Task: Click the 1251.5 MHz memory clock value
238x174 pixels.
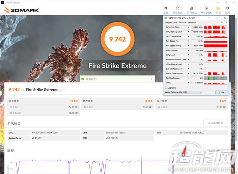Action: [197, 32]
